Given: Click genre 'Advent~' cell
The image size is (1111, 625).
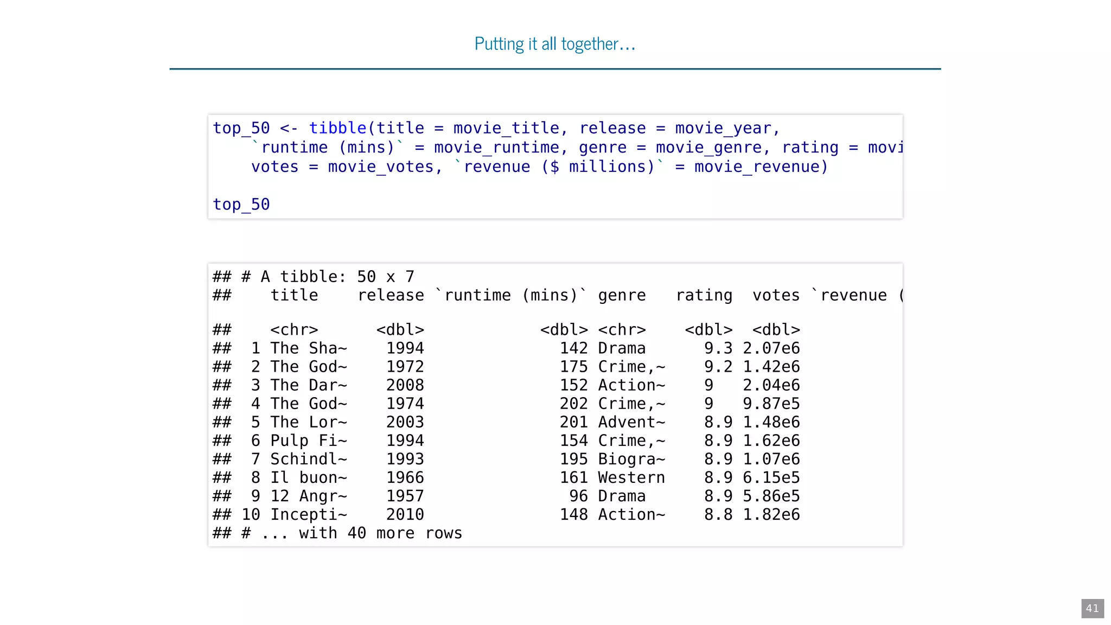Looking at the screenshot, I should [631, 422].
